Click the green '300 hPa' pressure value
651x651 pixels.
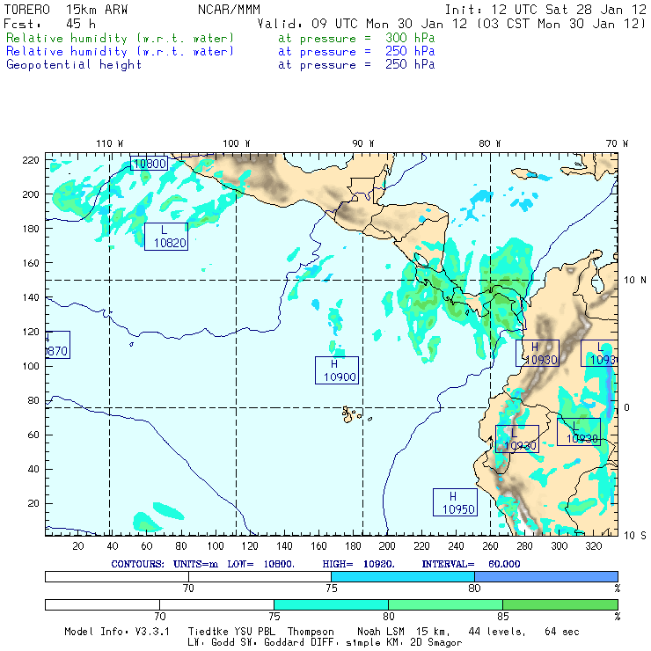(x=410, y=38)
